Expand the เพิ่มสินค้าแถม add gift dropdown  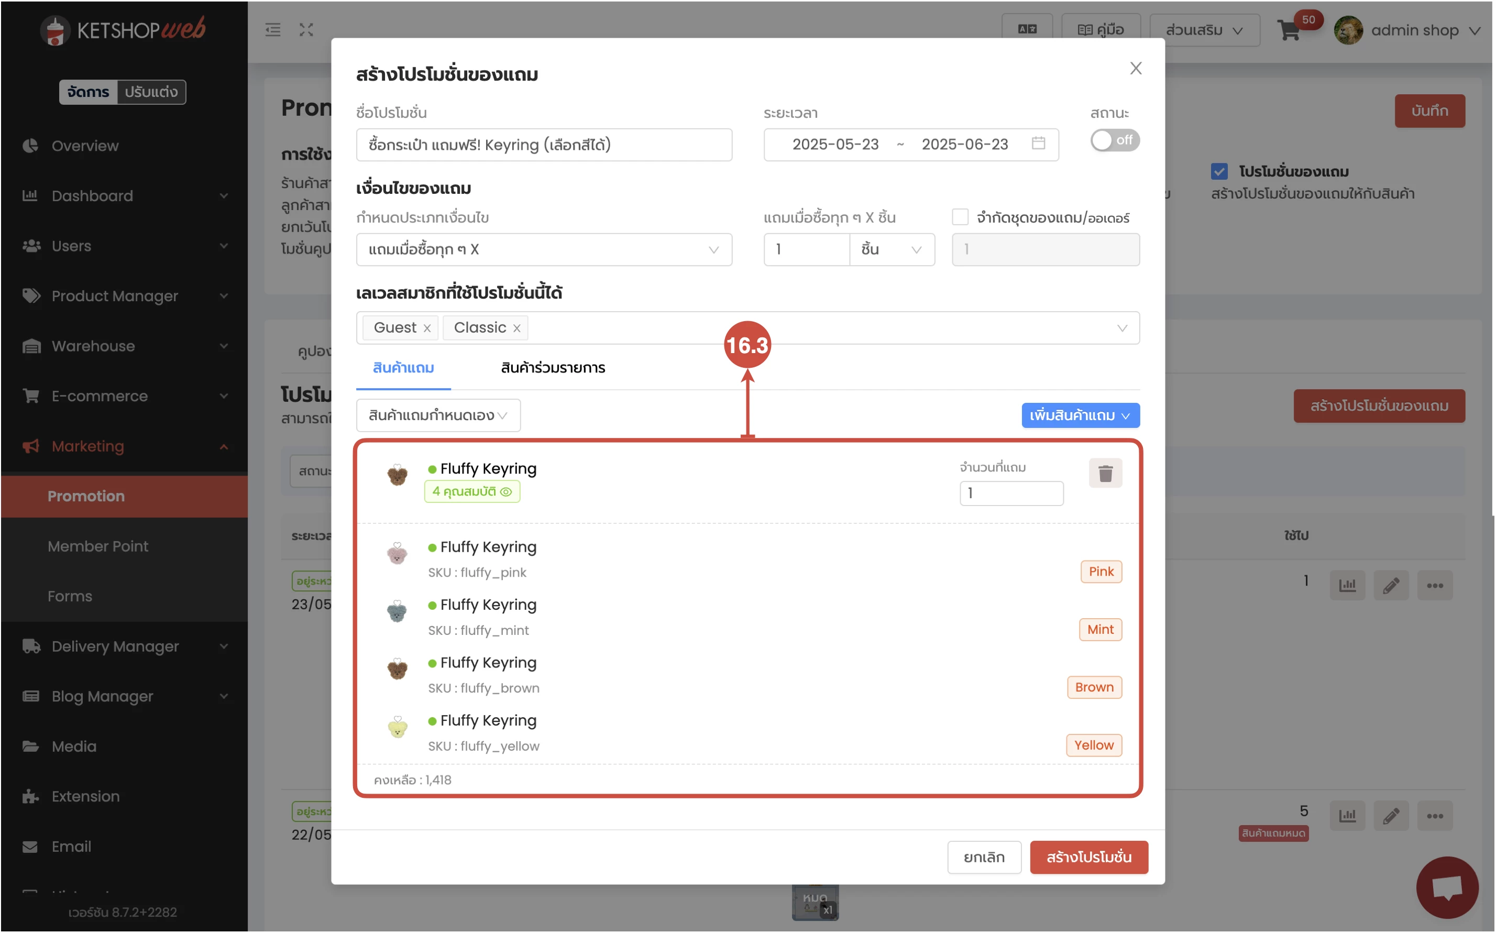click(1080, 415)
